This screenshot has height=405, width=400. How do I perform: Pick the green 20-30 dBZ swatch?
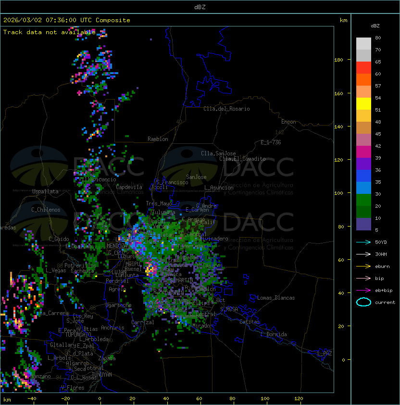coord(363,200)
